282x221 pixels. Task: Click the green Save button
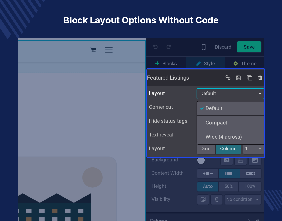pyautogui.click(x=249, y=47)
